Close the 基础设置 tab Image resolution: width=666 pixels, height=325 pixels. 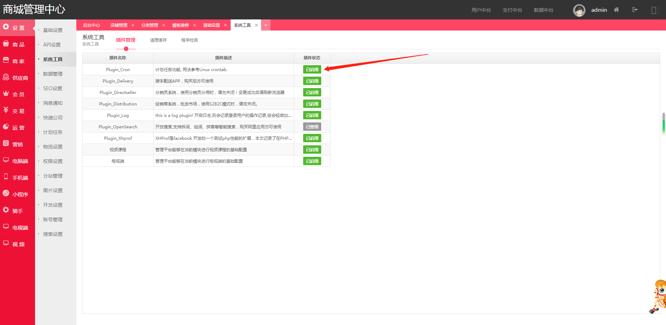pyautogui.click(x=225, y=25)
